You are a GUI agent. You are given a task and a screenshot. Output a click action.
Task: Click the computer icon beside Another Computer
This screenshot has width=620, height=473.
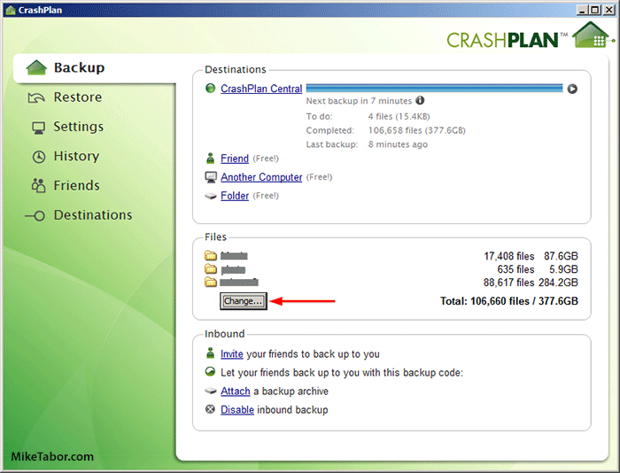pos(211,177)
